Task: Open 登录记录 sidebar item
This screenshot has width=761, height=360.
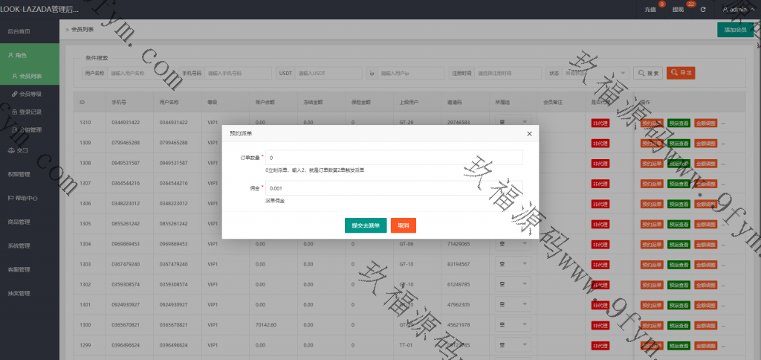Action: [x=30, y=112]
